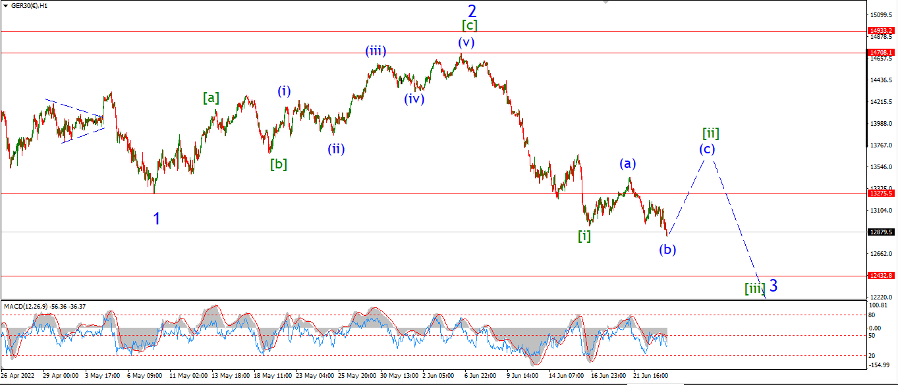
Task: Click the green [c] wave label
Action: coord(469,26)
